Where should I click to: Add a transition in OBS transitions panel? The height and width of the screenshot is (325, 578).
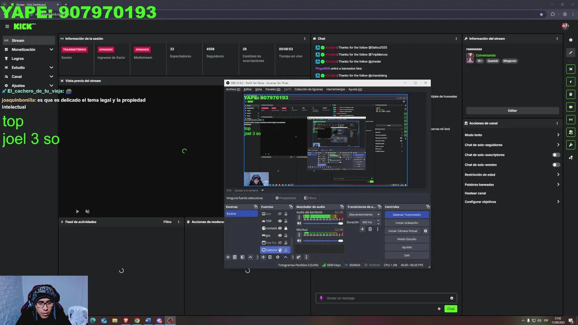(362, 229)
